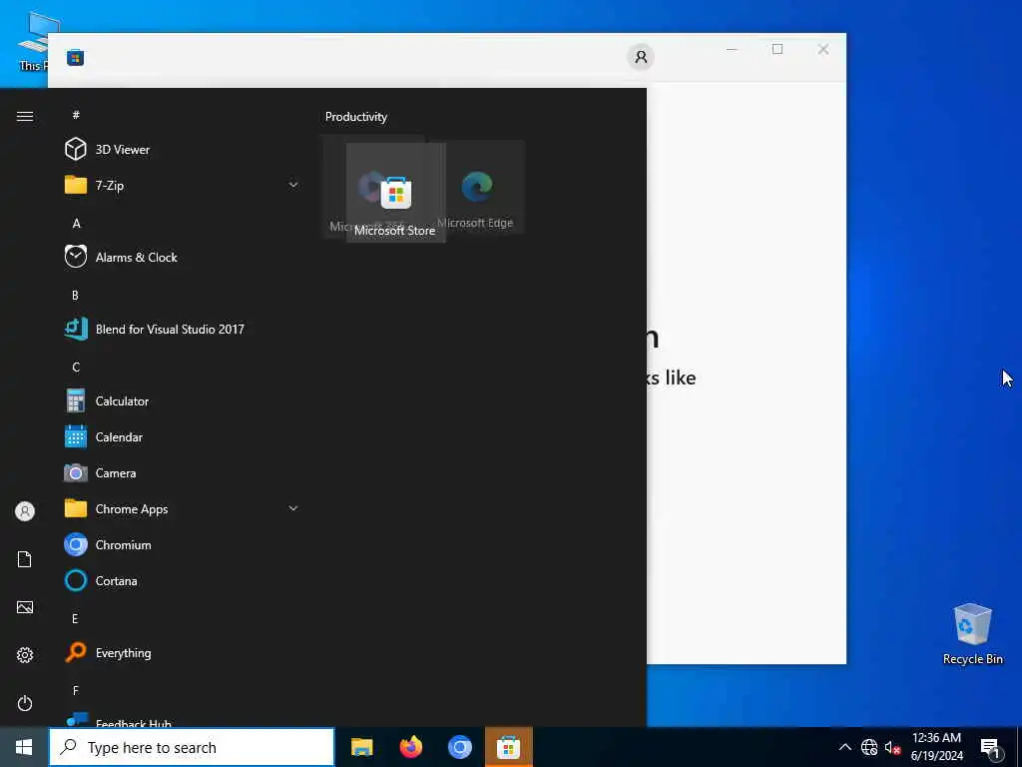The image size is (1022, 767).
Task: Click the Microsoft Store window logo
Action: click(x=75, y=58)
